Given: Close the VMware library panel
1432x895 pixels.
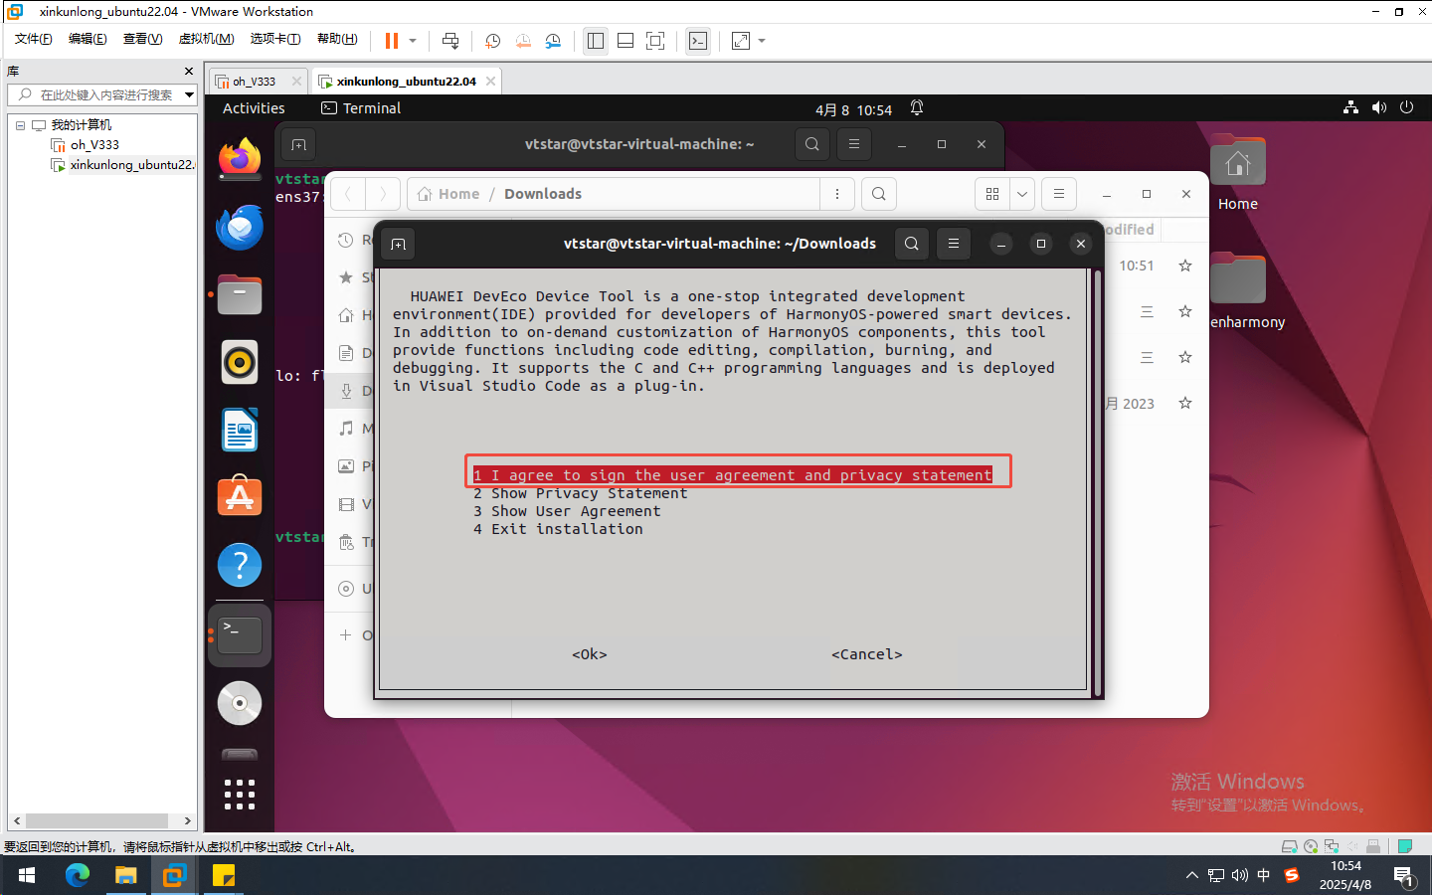Looking at the screenshot, I should (x=189, y=72).
